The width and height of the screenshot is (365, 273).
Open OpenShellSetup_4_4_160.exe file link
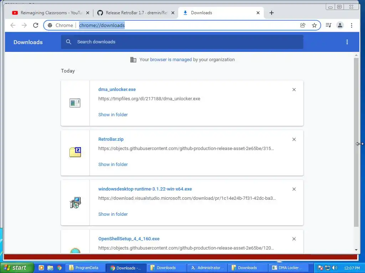point(129,239)
